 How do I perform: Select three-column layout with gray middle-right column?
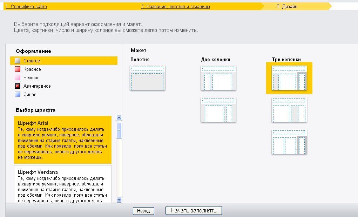pyautogui.click(x=289, y=110)
